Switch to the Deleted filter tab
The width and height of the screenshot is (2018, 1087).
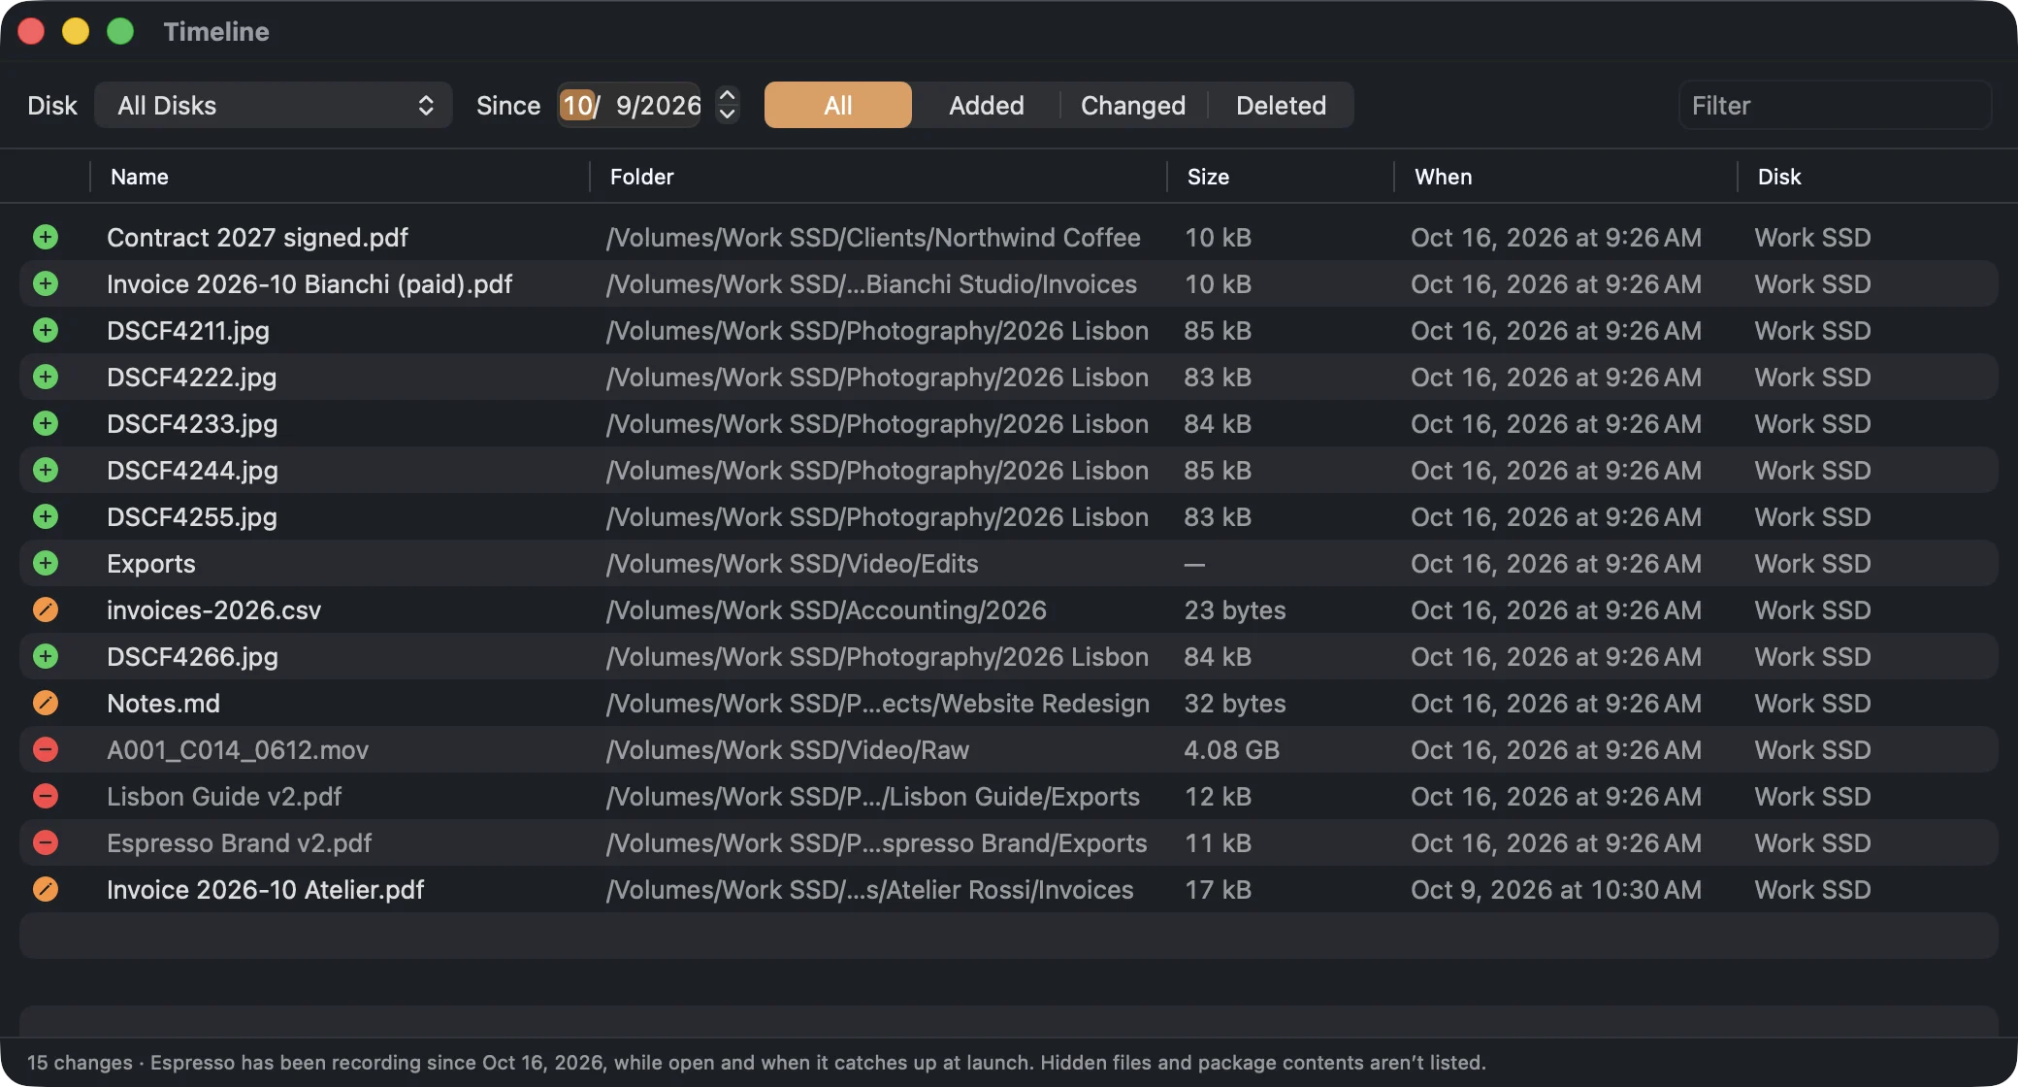(1281, 105)
